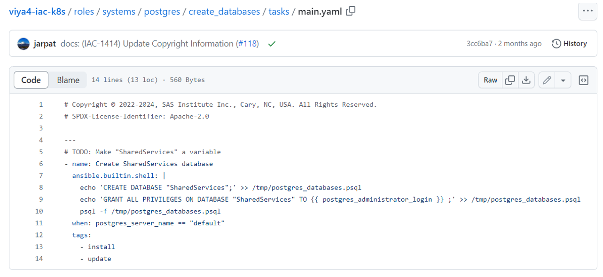Switch to the Blame view tab
This screenshot has width=603, height=277.
click(x=68, y=80)
